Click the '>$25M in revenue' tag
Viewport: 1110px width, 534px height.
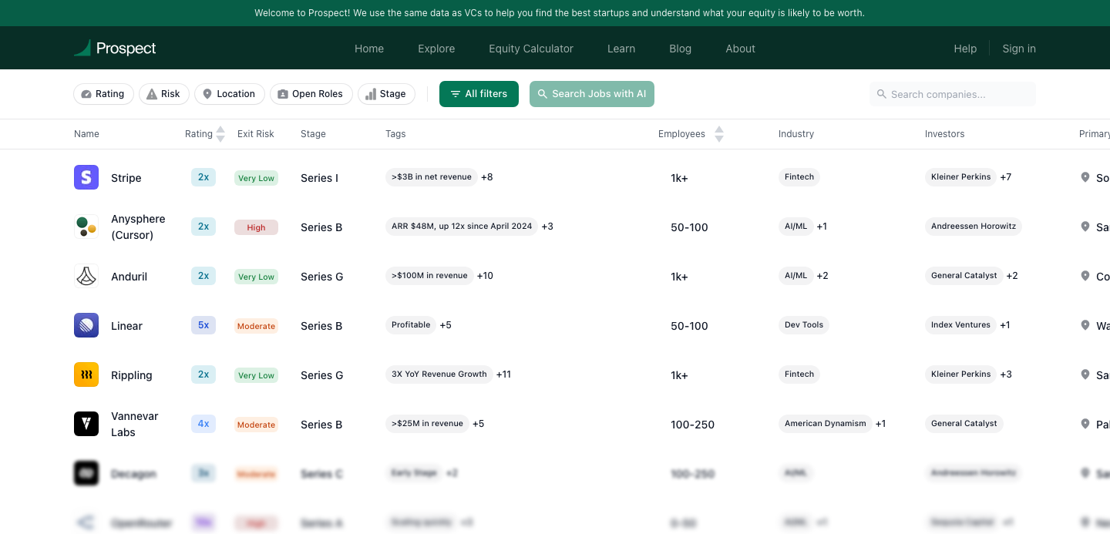tap(427, 424)
